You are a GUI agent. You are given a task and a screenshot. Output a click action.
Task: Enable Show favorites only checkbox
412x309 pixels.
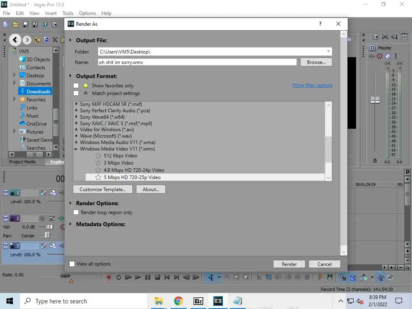coord(76,86)
